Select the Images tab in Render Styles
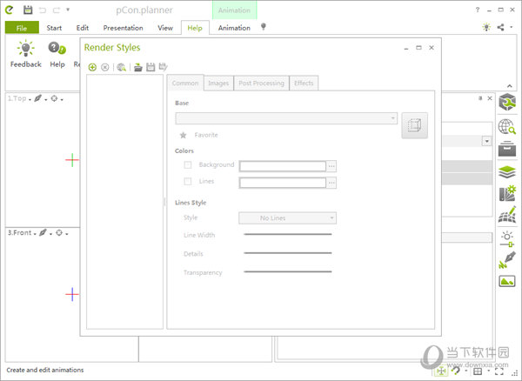The image size is (522, 381). (x=218, y=84)
